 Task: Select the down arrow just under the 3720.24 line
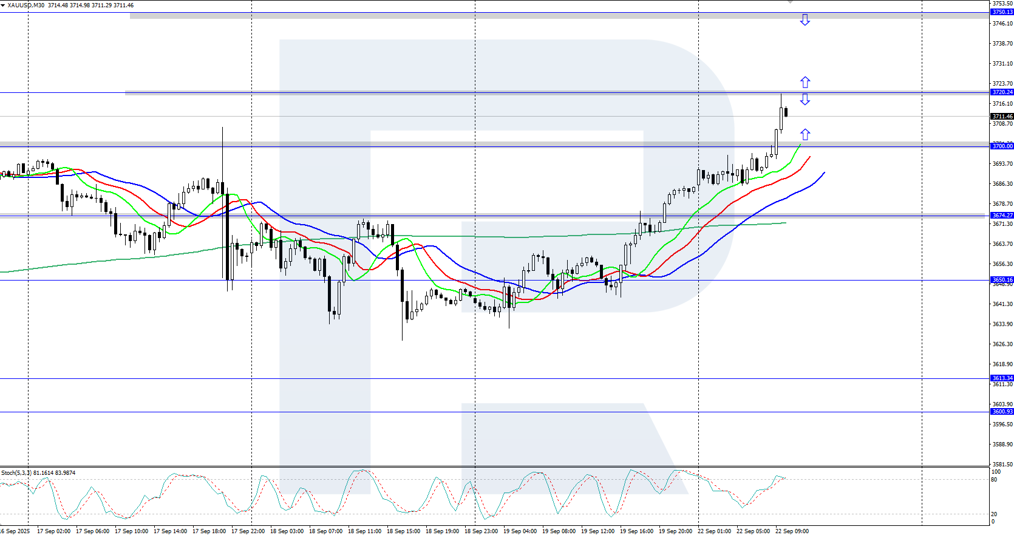tap(805, 100)
